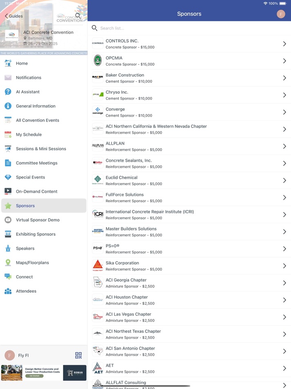Open ACI Concrete Convention guide title
This screenshot has height=389, width=291.
point(48,32)
